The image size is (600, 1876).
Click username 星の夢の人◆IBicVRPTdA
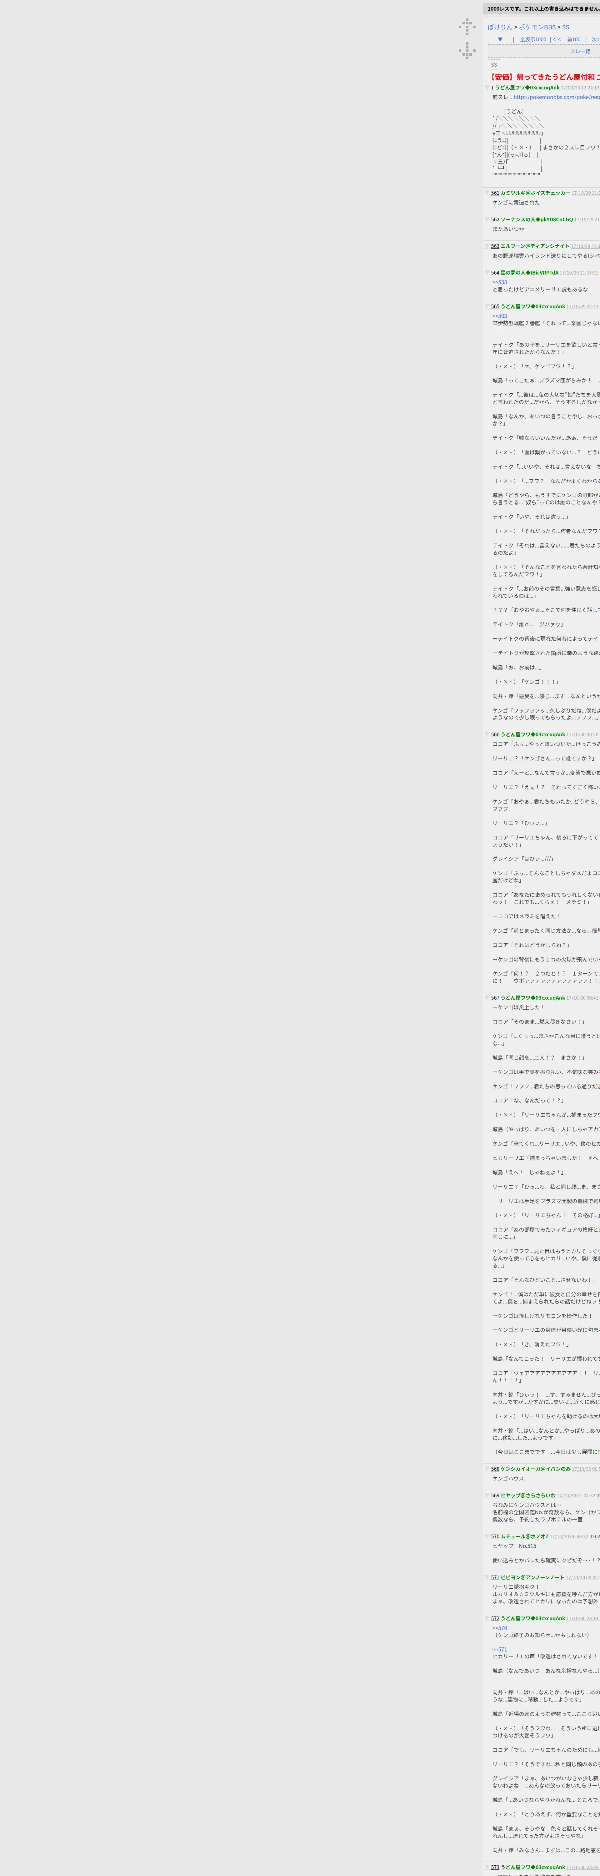(529, 272)
